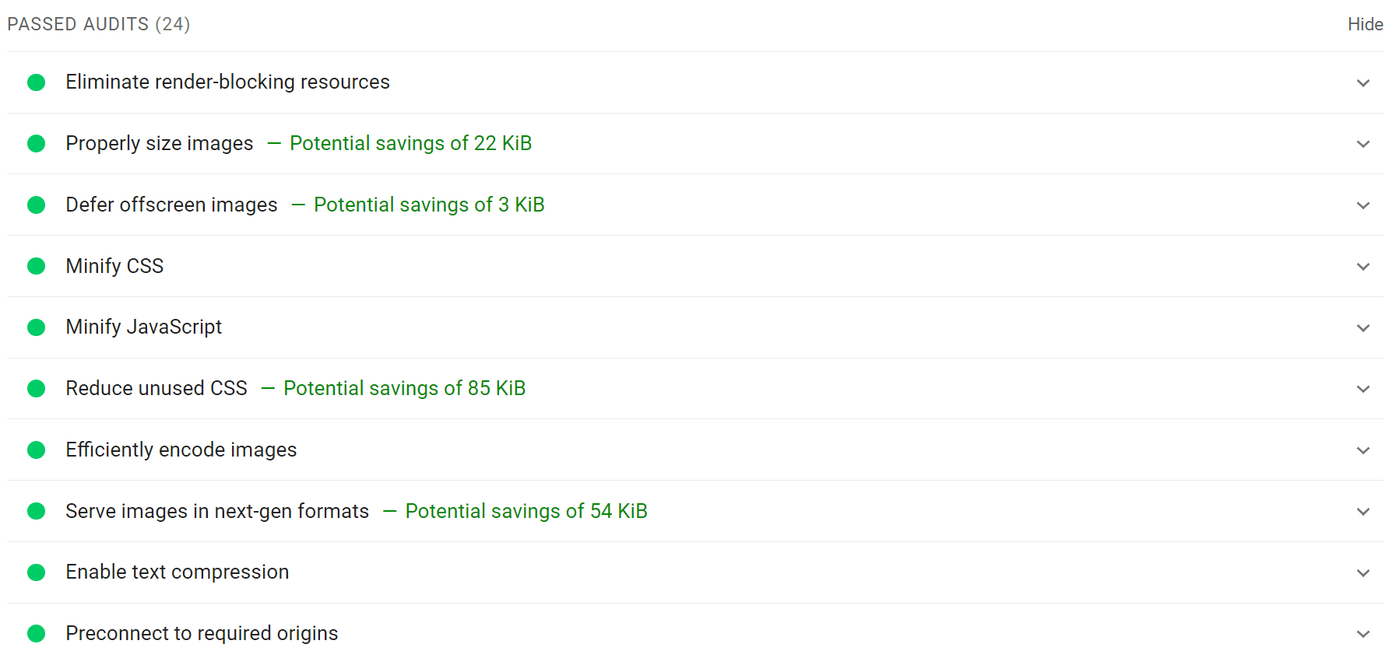
Task: Select the Preconnect to required origins audit
Action: [202, 634]
